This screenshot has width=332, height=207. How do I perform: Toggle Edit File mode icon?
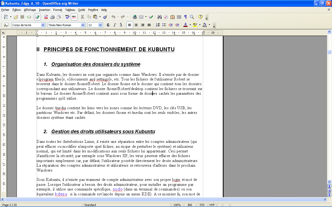tap(37, 17)
